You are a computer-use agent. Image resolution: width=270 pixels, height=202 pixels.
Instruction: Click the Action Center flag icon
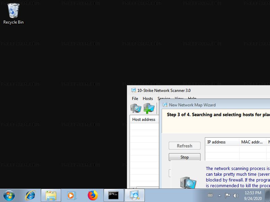click(228, 195)
